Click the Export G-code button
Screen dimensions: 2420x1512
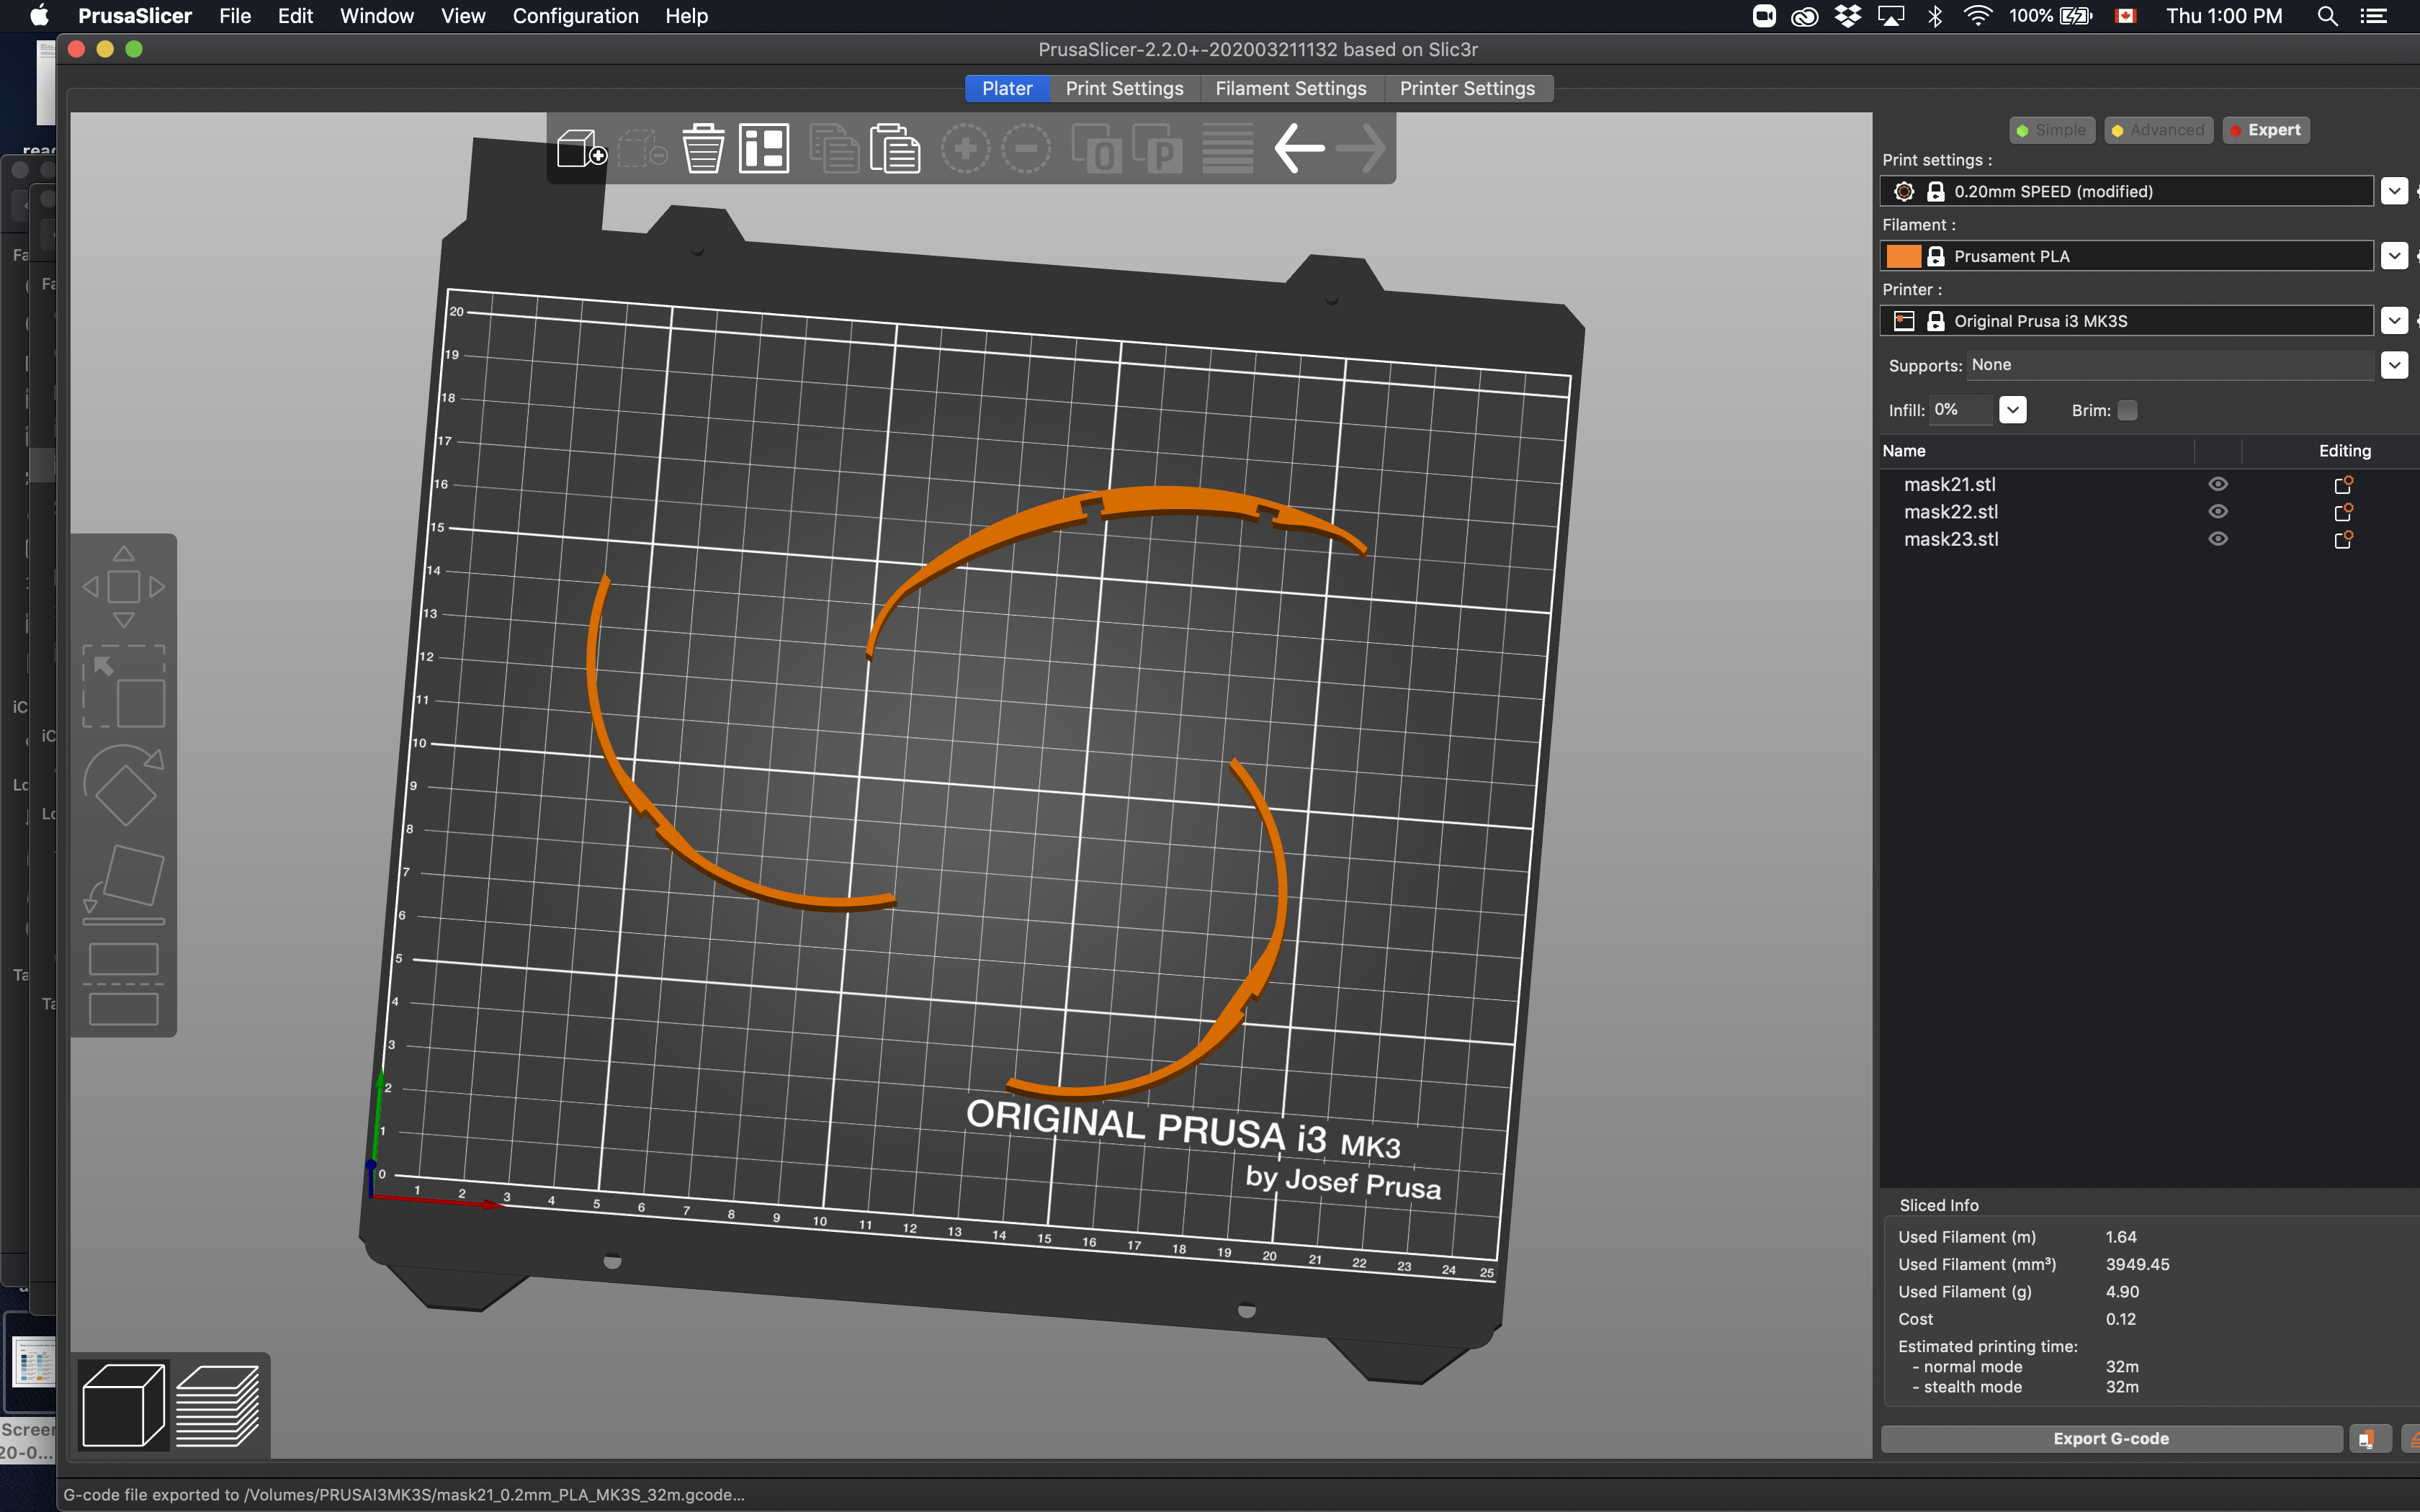(x=2111, y=1439)
